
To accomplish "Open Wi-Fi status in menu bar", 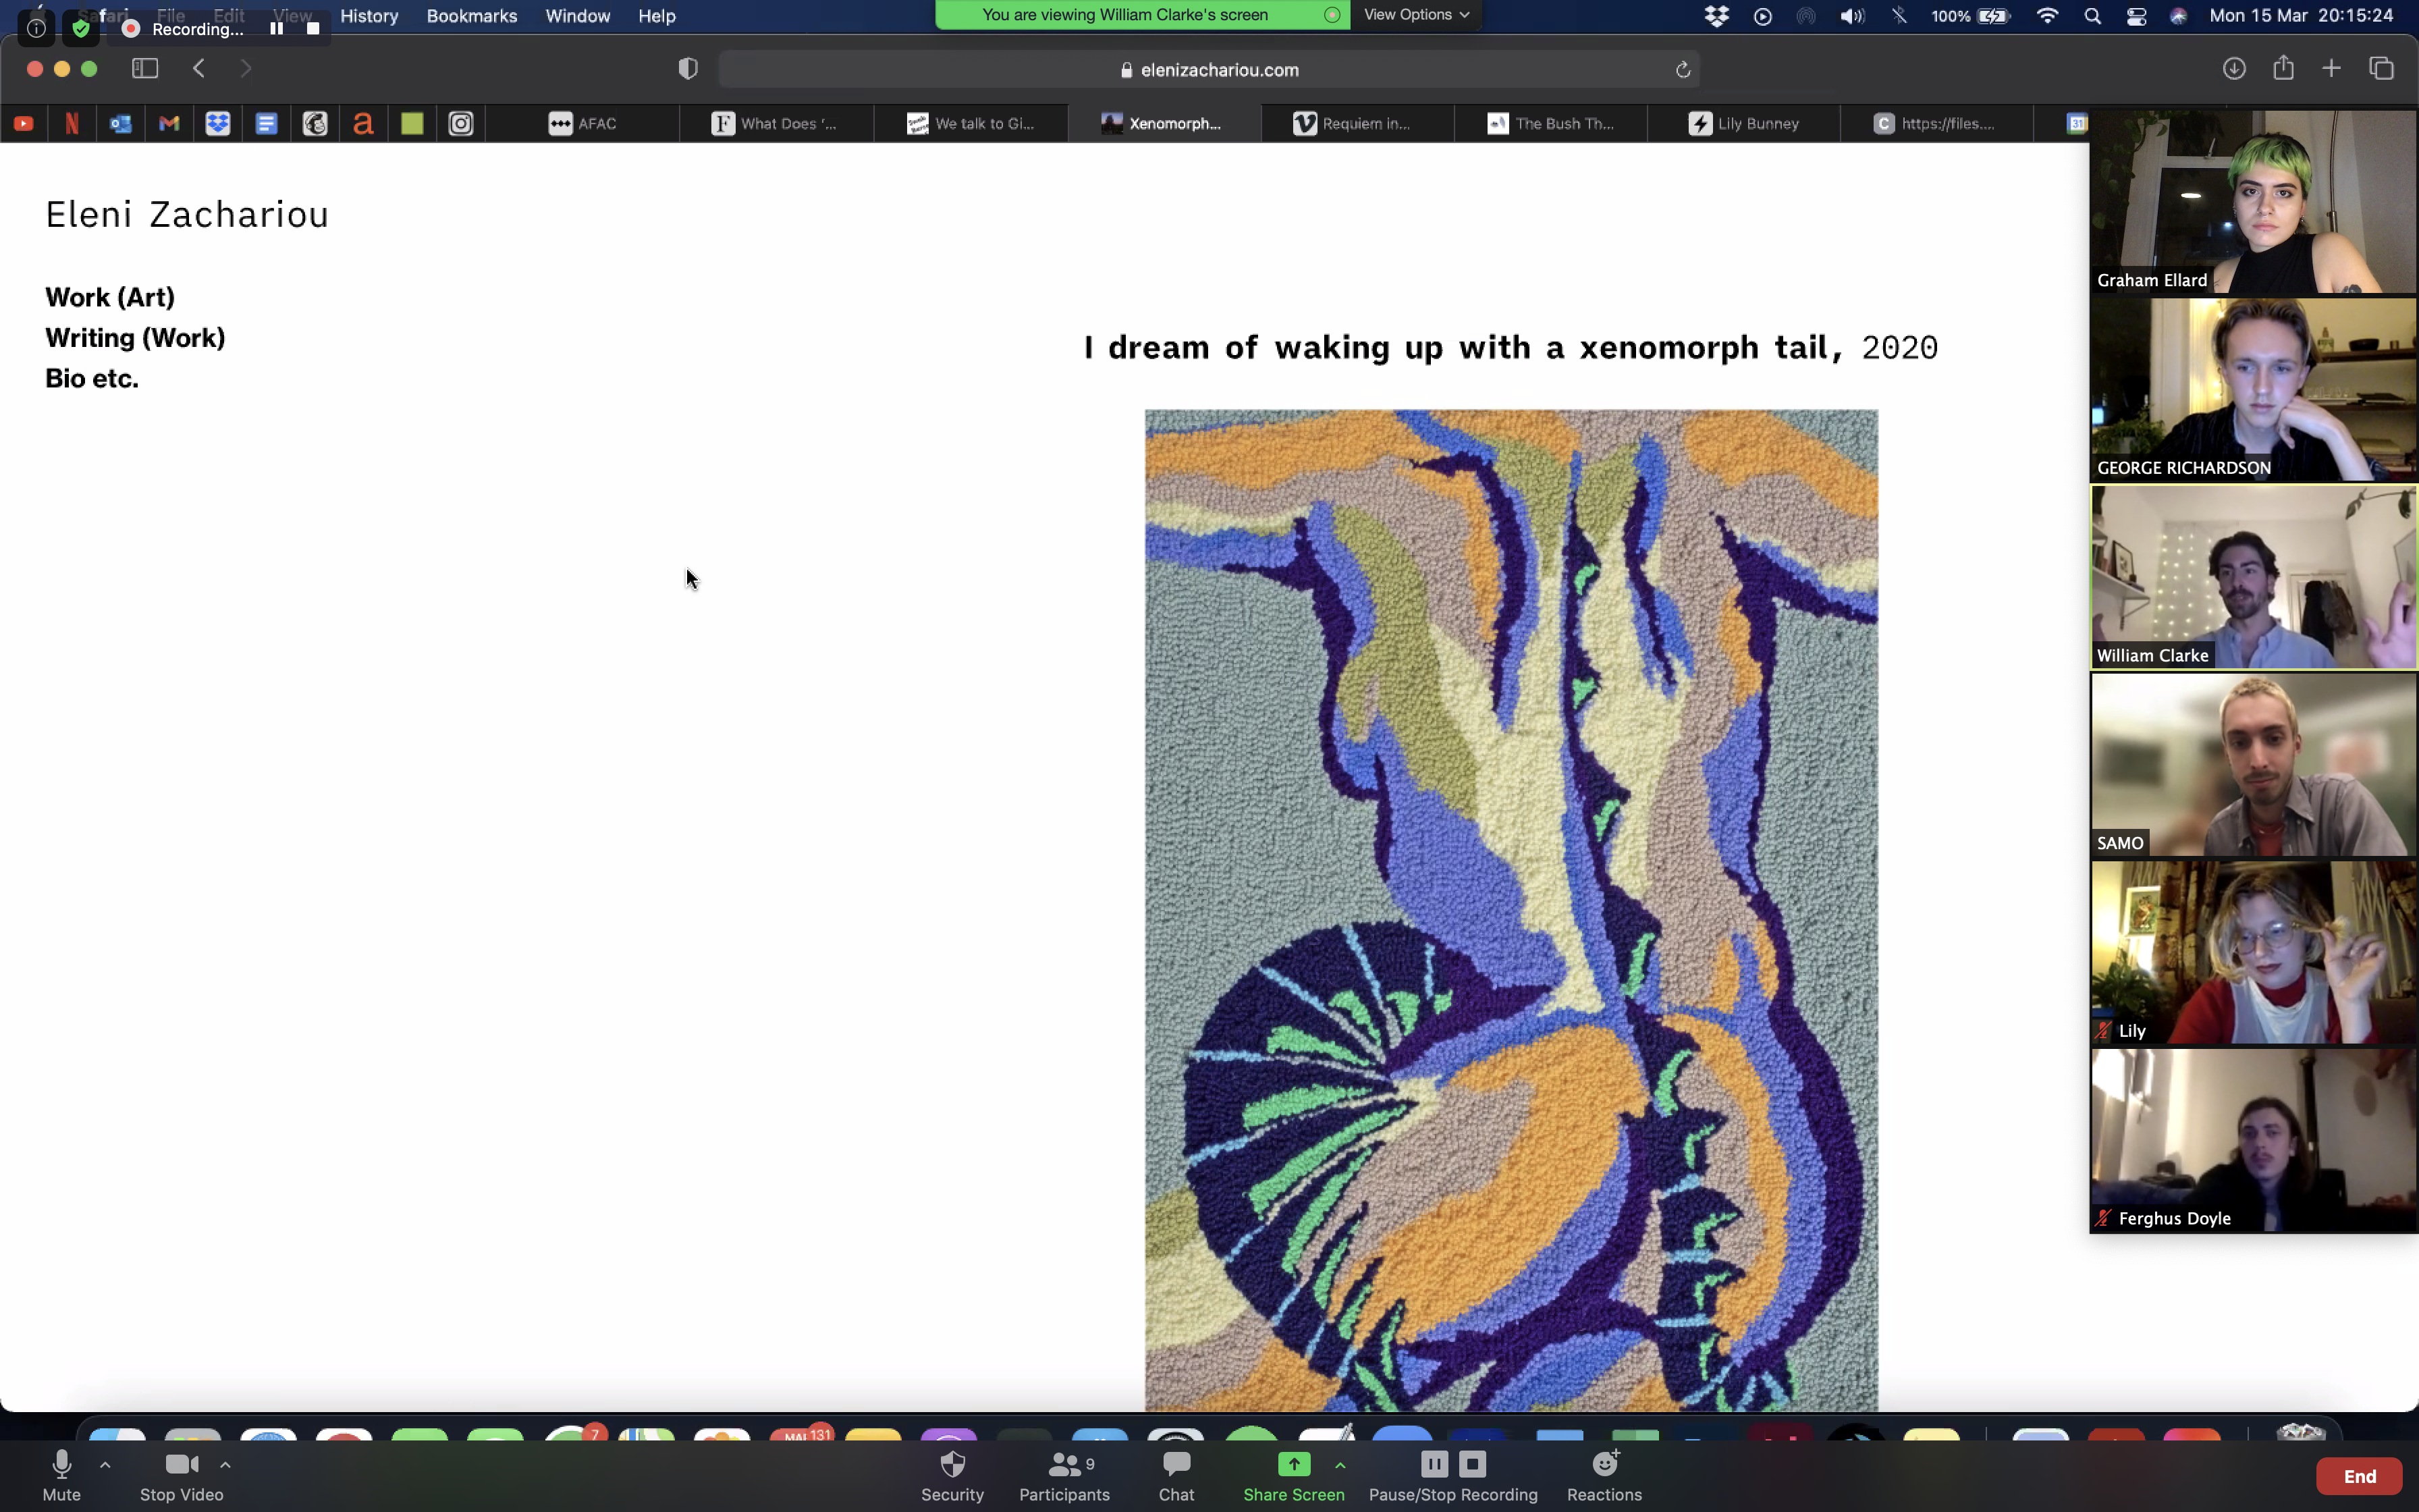I will coord(2047,16).
